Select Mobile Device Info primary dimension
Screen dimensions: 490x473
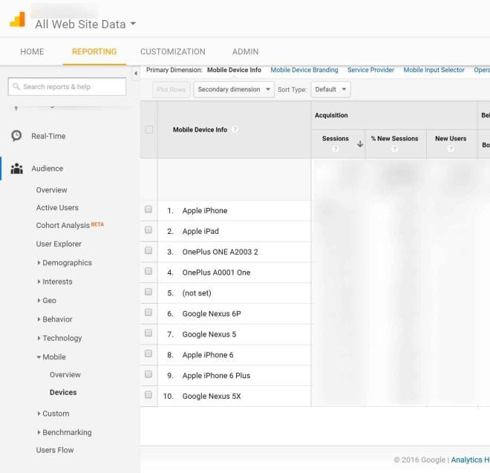234,70
